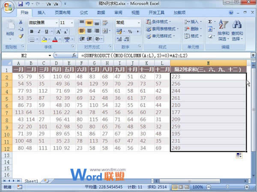Toggle Italic formatting
This screenshot has height=192, width=257.
click(x=38, y=31)
